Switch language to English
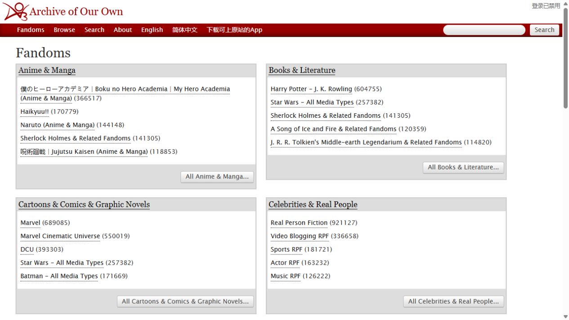This screenshot has width=569, height=320. (152, 30)
